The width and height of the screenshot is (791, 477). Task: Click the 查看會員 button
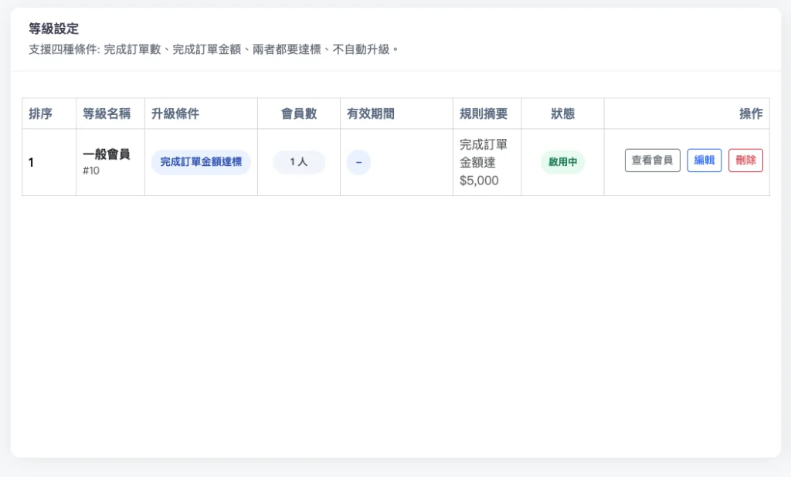652,161
